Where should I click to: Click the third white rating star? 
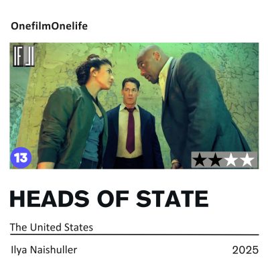tap(231, 160)
